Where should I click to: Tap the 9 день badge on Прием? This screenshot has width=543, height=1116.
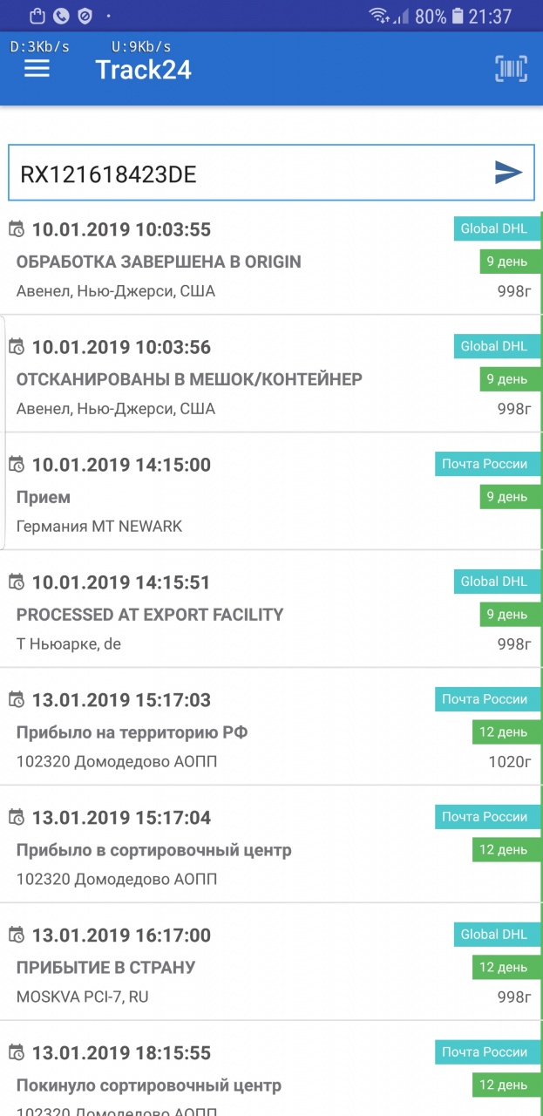click(x=506, y=497)
